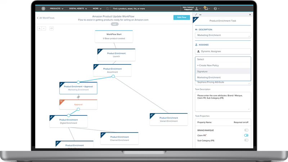Click the Nick Holroyd user name
The height and width of the screenshot is (162, 288).
(188, 7)
